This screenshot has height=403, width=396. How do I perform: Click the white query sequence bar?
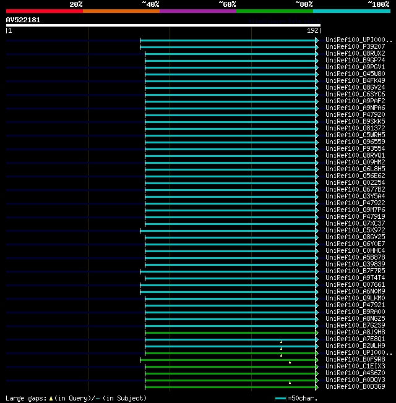click(x=163, y=25)
